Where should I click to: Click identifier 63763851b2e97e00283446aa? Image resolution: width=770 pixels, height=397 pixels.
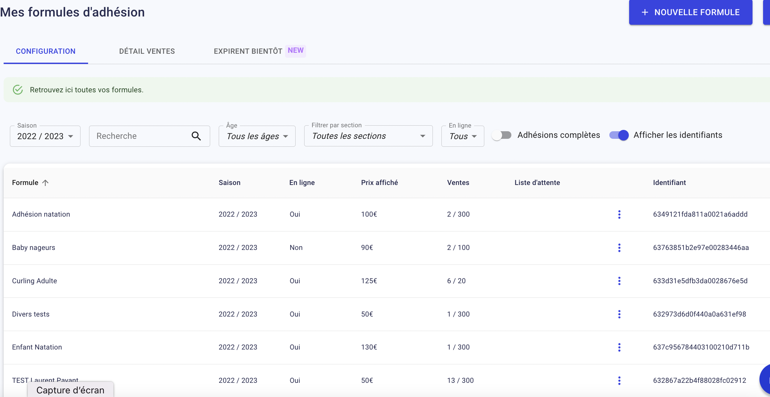coord(701,248)
